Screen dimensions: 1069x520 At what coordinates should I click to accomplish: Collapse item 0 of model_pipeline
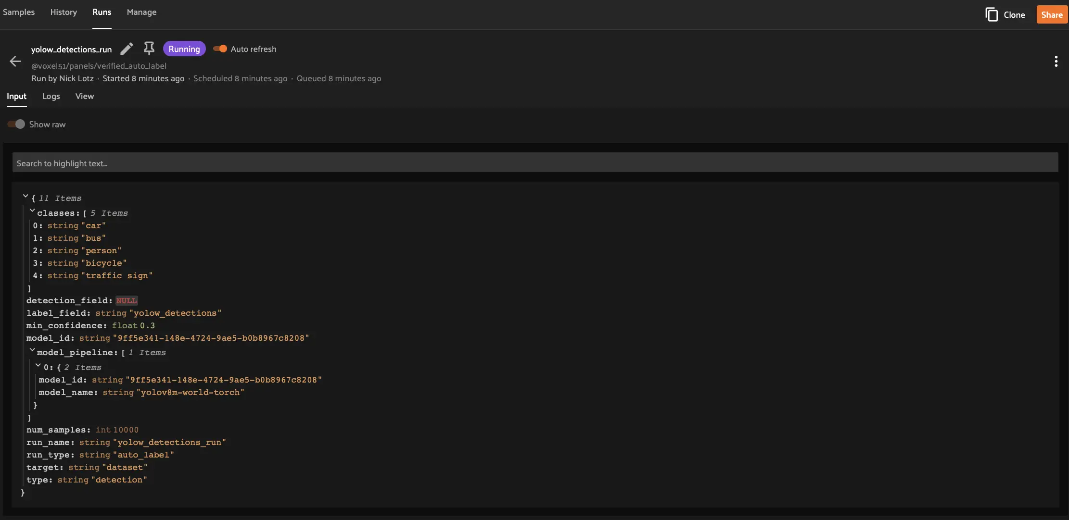tap(38, 365)
